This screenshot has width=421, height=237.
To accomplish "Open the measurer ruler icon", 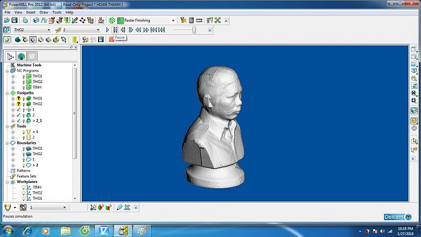I will pos(199,20).
